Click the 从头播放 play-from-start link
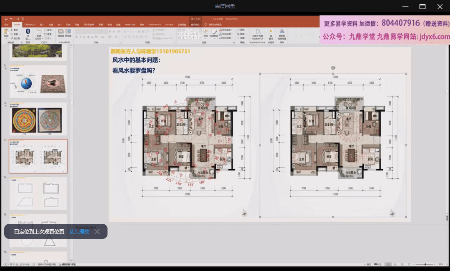Image resolution: width=450 pixels, height=271 pixels. coord(79,231)
